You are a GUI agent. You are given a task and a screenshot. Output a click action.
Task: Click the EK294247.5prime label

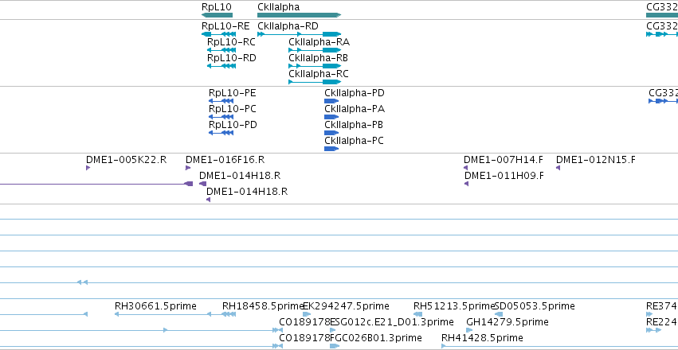pos(346,306)
